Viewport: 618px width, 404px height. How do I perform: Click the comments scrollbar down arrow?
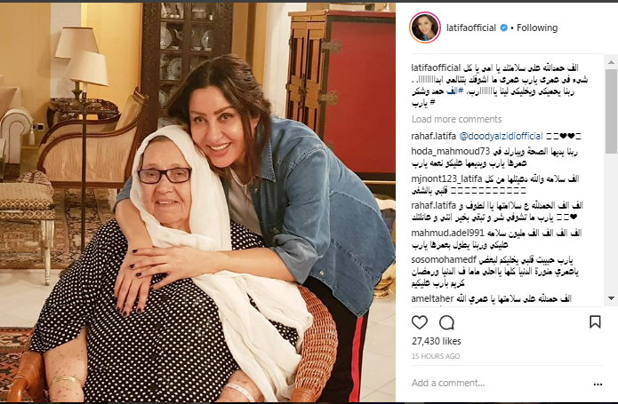coord(611,298)
